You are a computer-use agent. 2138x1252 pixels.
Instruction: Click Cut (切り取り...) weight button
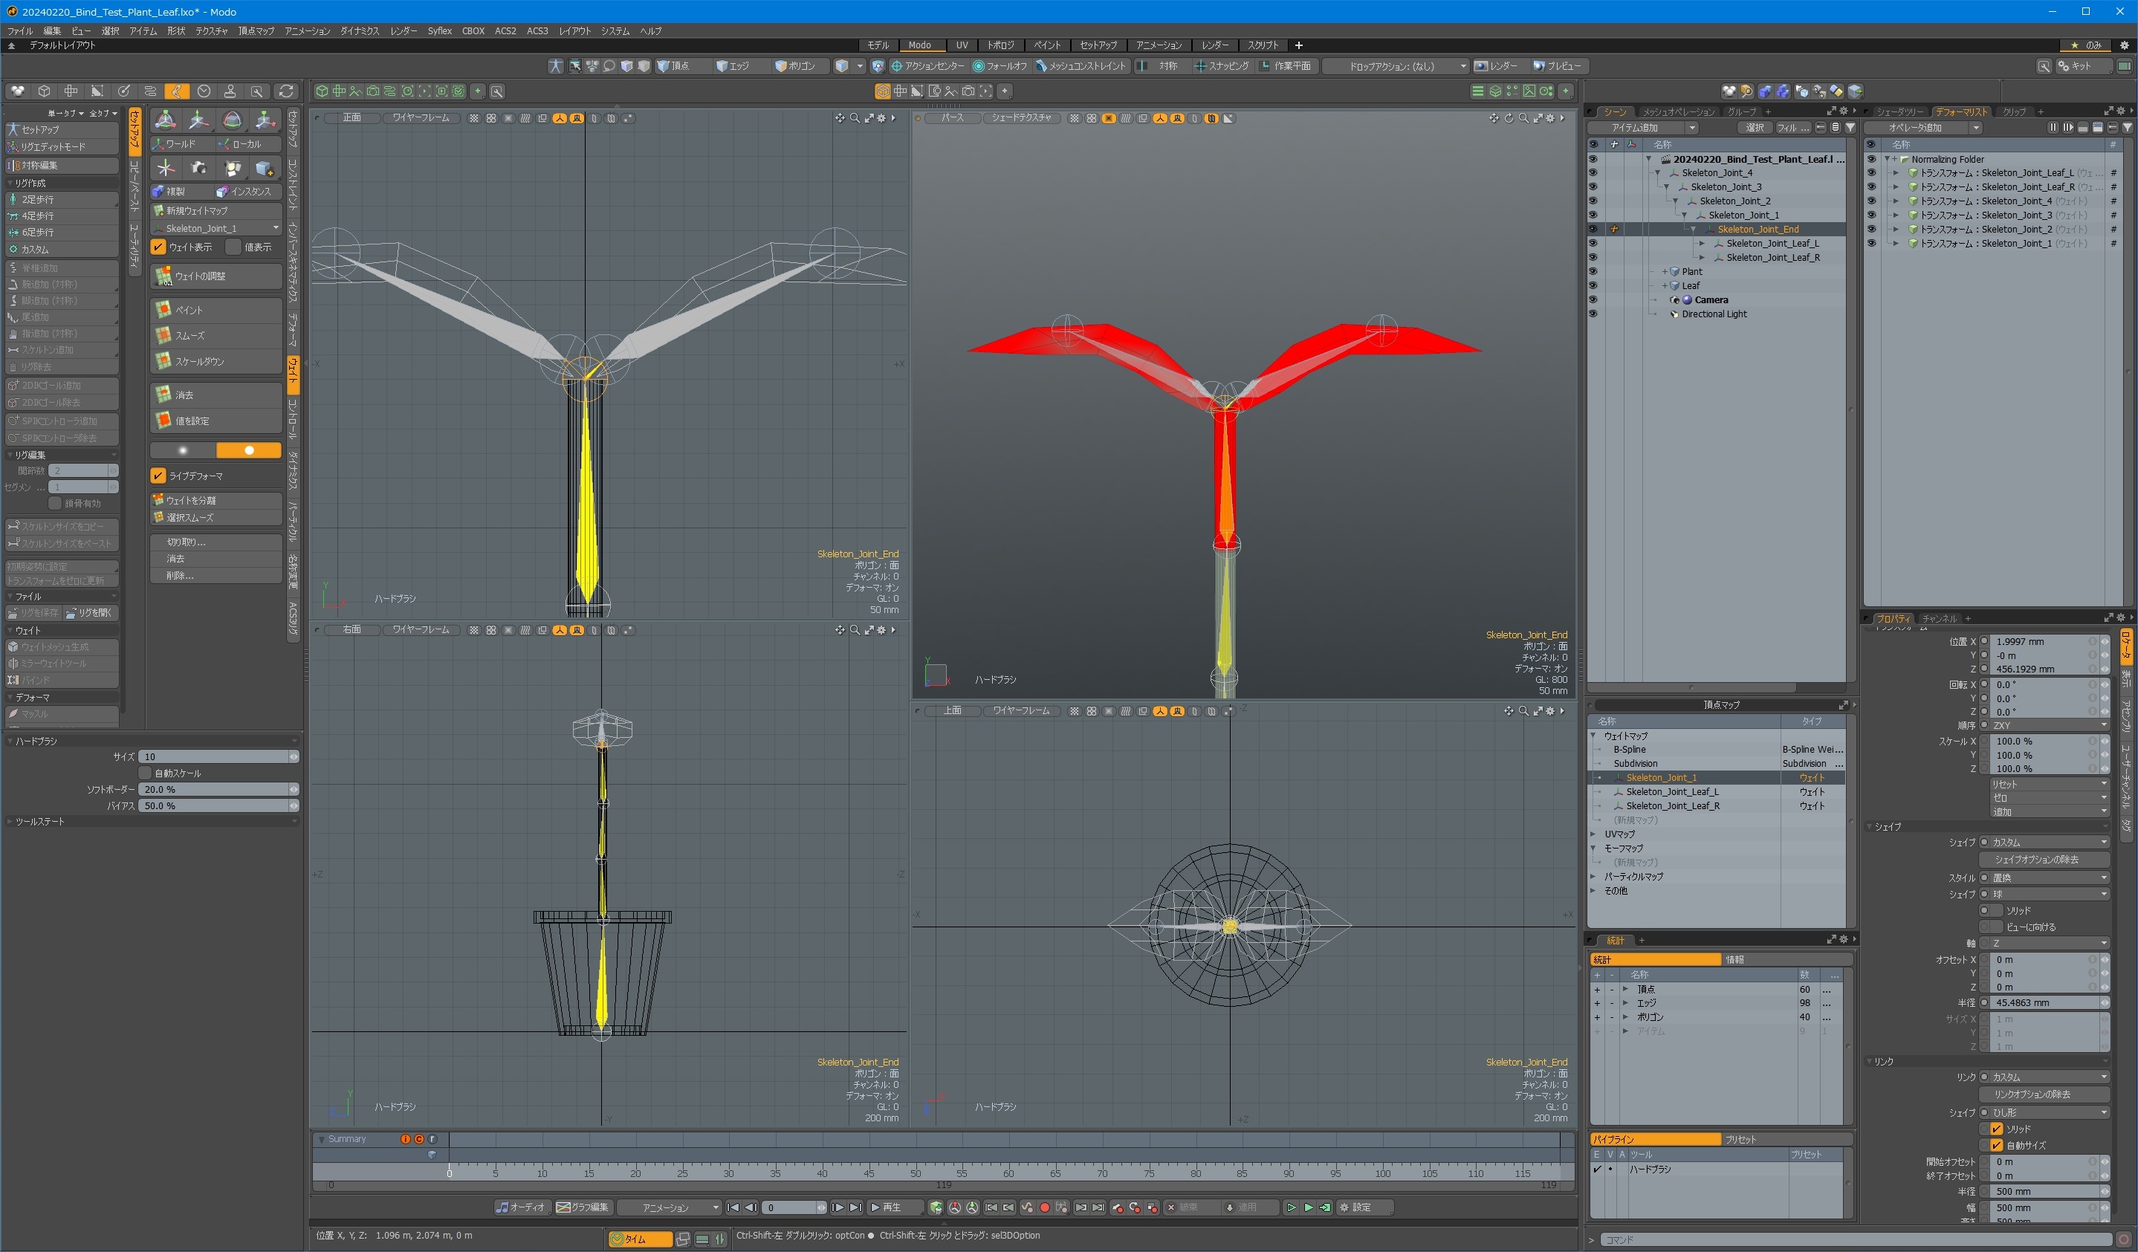point(216,542)
